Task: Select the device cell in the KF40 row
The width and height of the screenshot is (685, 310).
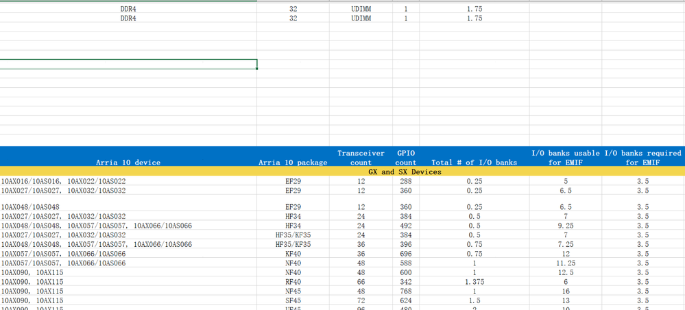Action: pyautogui.click(x=64, y=254)
